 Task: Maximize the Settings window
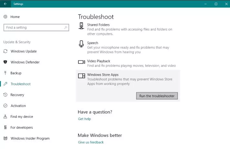[x=216, y=4]
